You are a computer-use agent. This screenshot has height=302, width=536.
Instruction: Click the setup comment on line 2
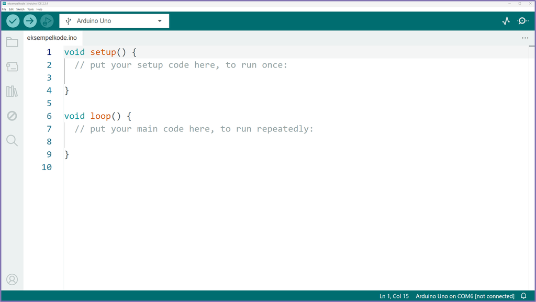coord(181,65)
